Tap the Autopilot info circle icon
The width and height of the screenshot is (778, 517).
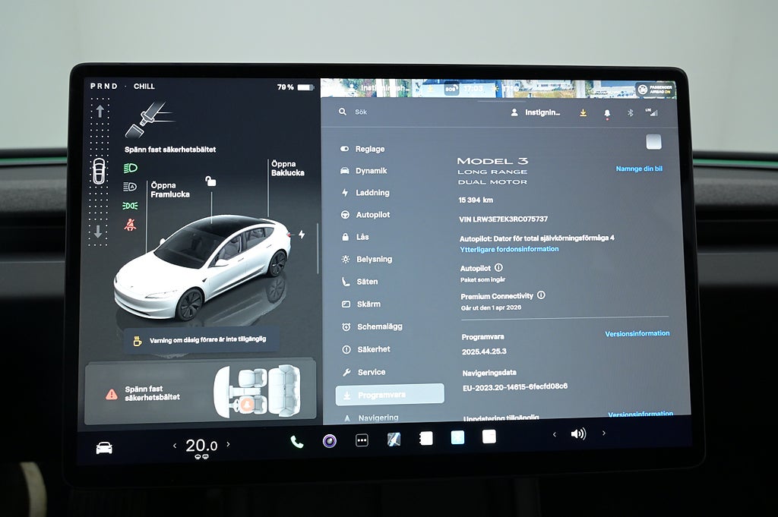[498, 268]
